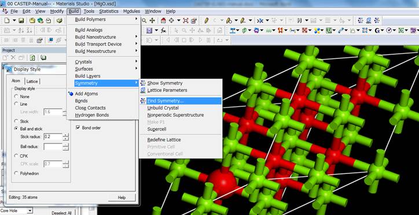
Task: Choose the Stick display style option
Action: tap(16, 121)
